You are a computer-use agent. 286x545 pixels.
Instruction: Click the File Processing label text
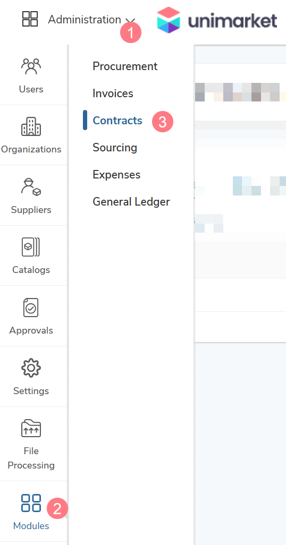[31, 458]
